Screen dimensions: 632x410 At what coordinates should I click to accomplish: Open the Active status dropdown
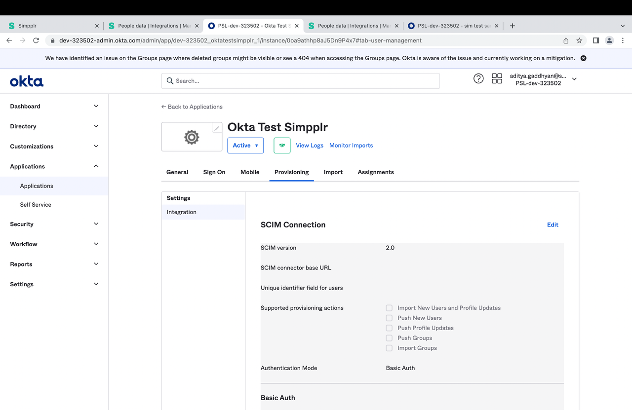click(245, 146)
